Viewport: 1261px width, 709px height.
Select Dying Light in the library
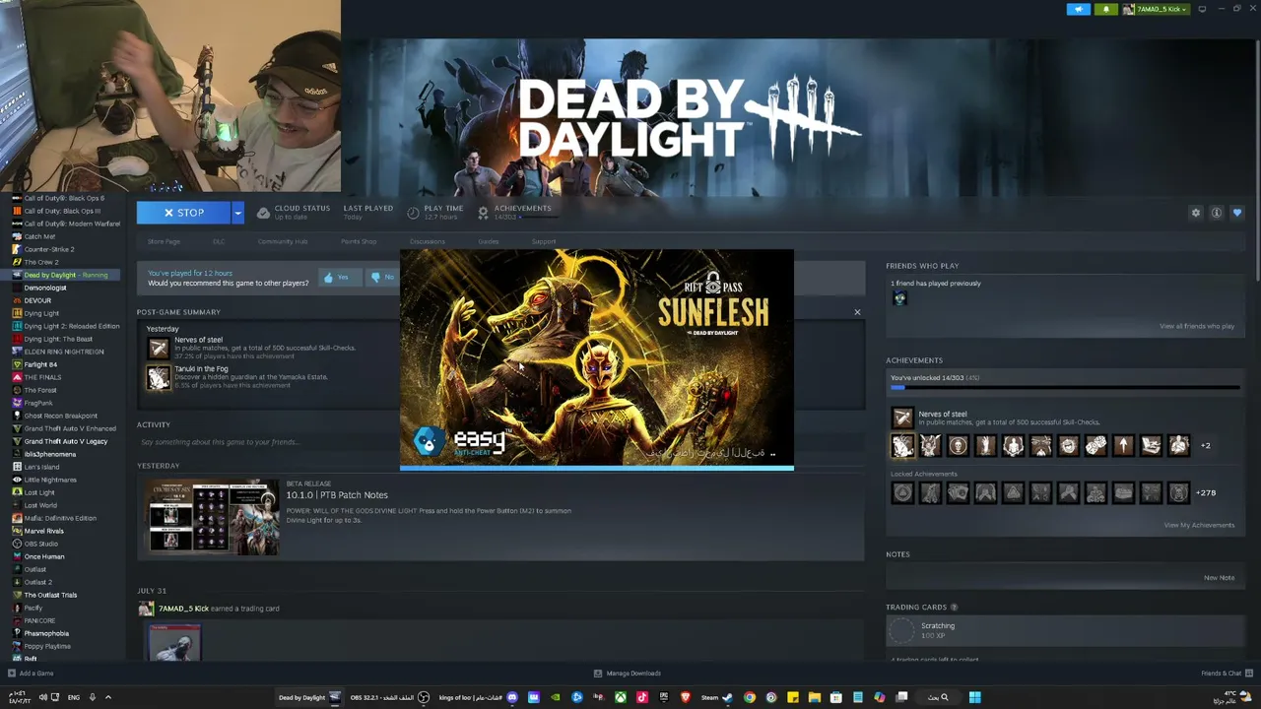tap(41, 313)
